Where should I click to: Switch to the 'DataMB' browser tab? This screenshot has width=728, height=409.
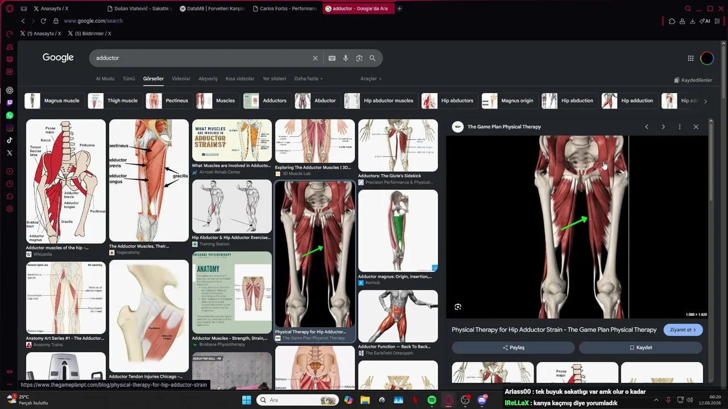coord(212,9)
